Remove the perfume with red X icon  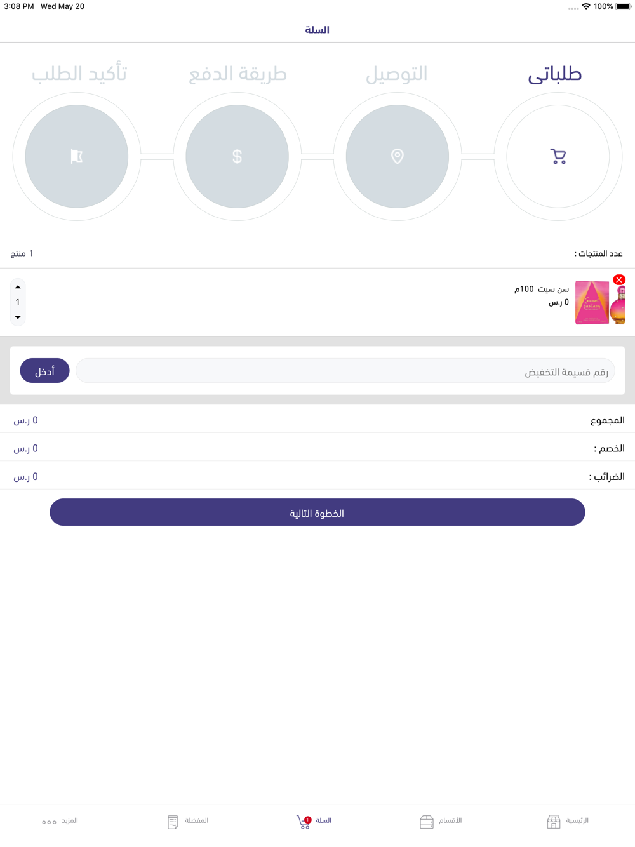[x=619, y=280]
